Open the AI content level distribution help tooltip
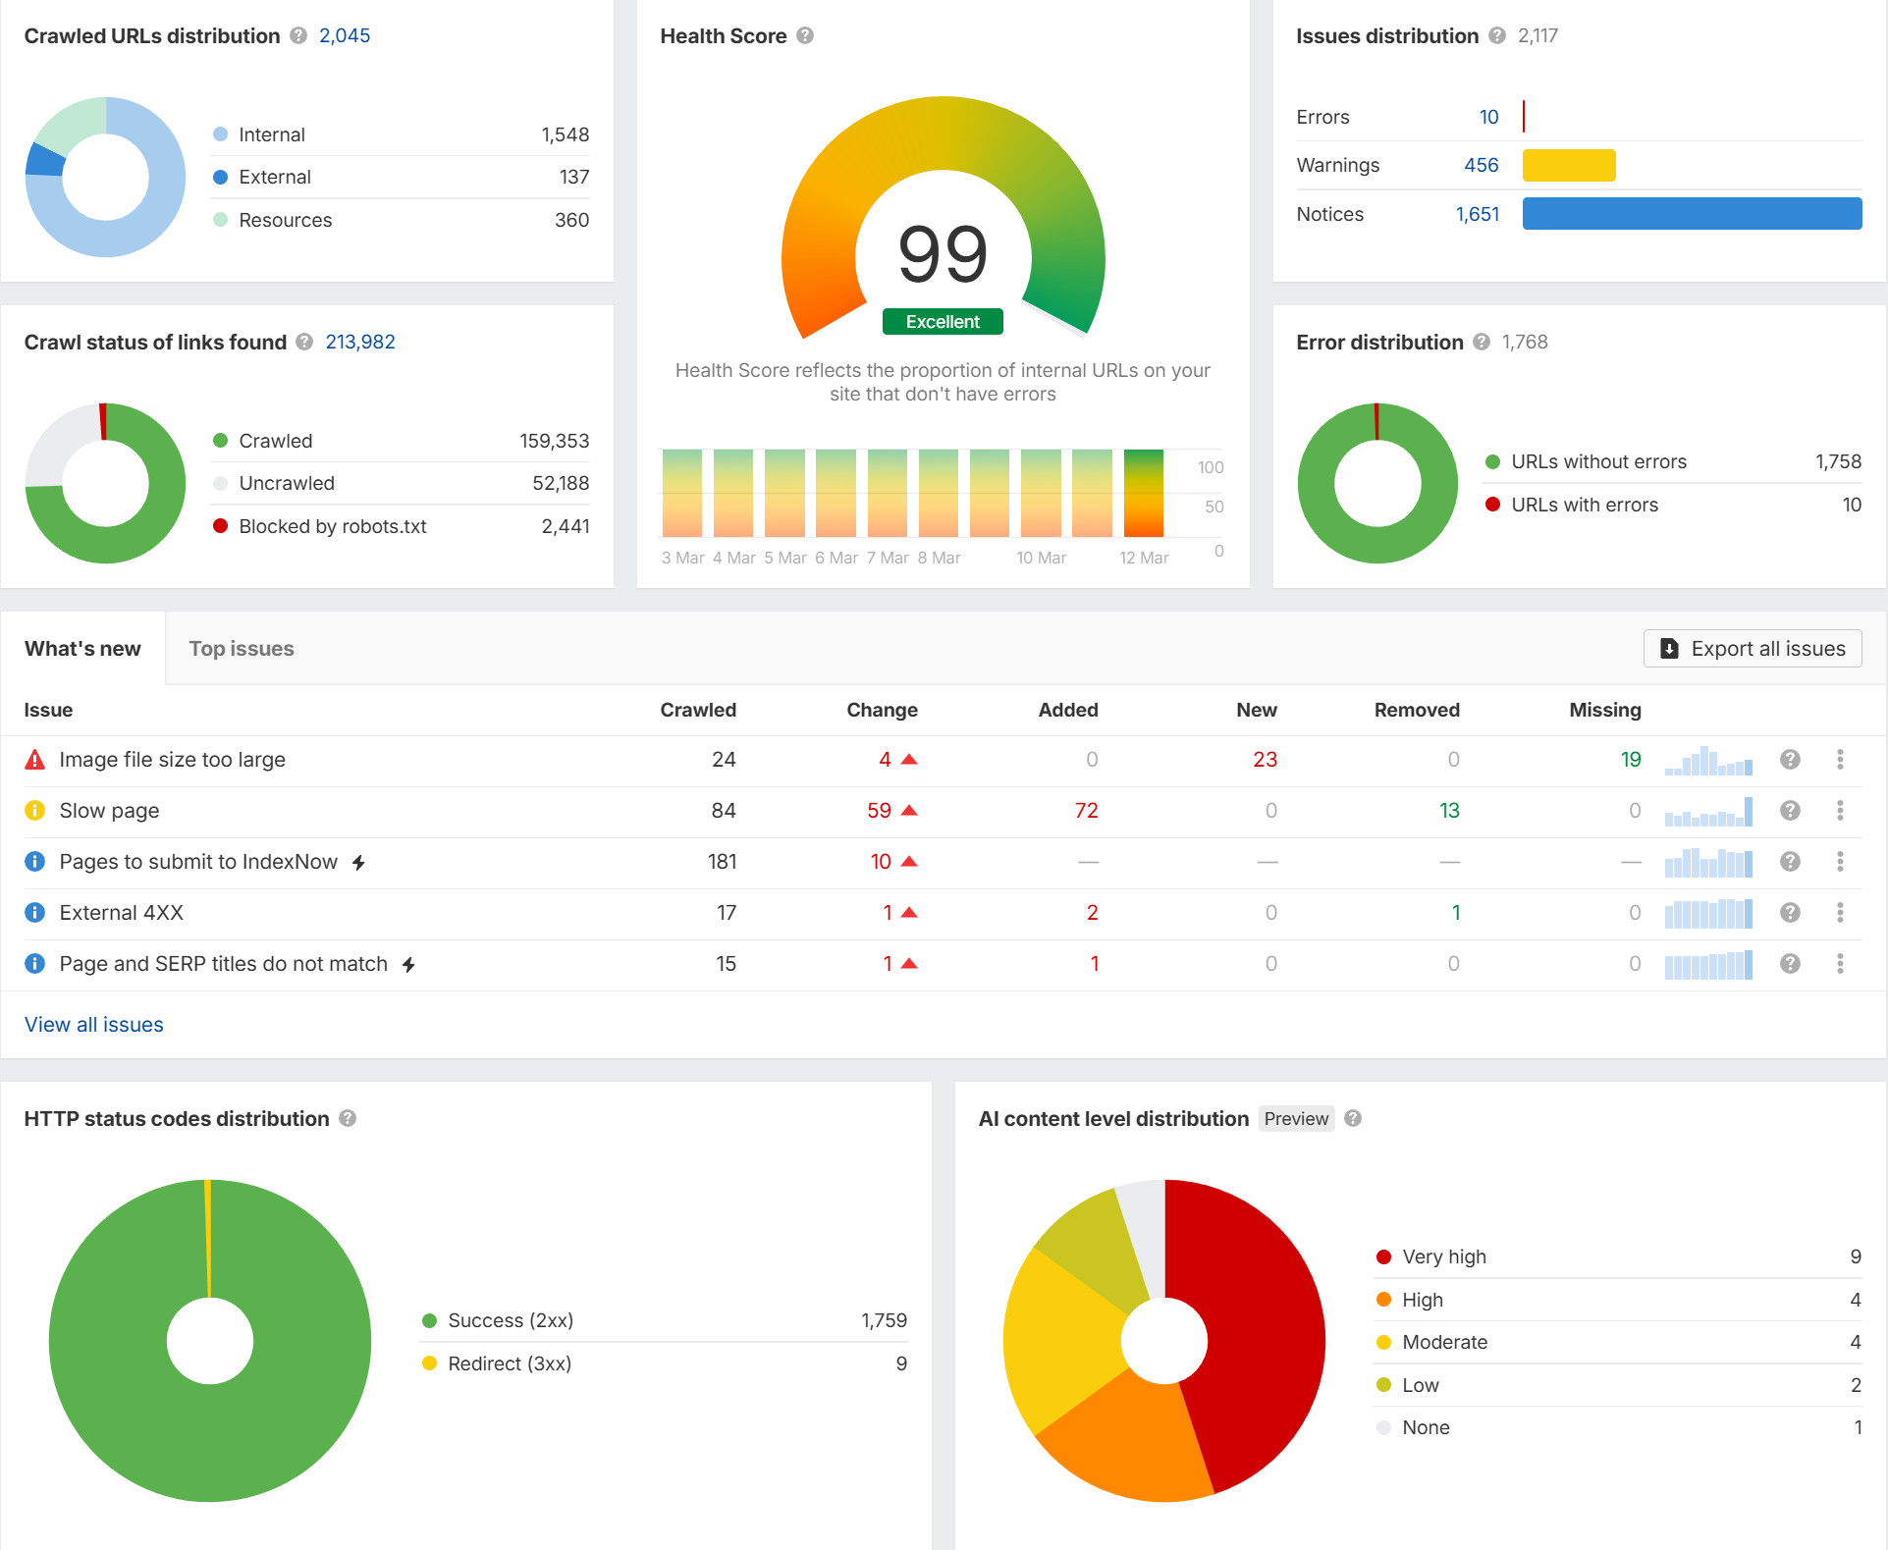Screen dimensions: 1888x1550 tap(1352, 1118)
